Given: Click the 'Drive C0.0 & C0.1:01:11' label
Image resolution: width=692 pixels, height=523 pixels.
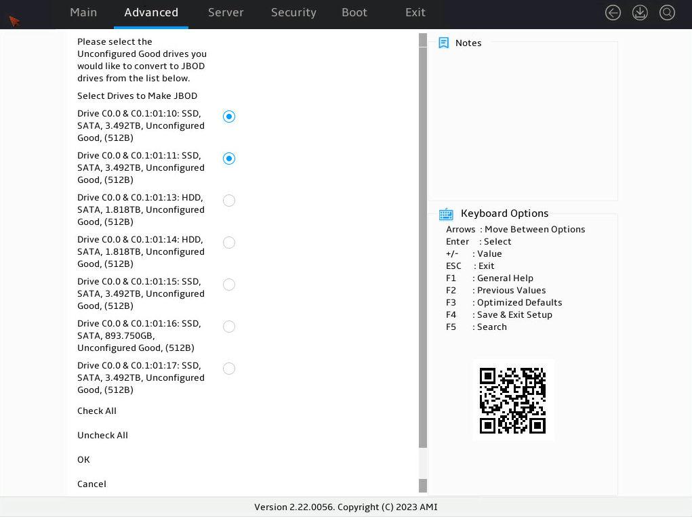Looking at the screenshot, I should (141, 167).
